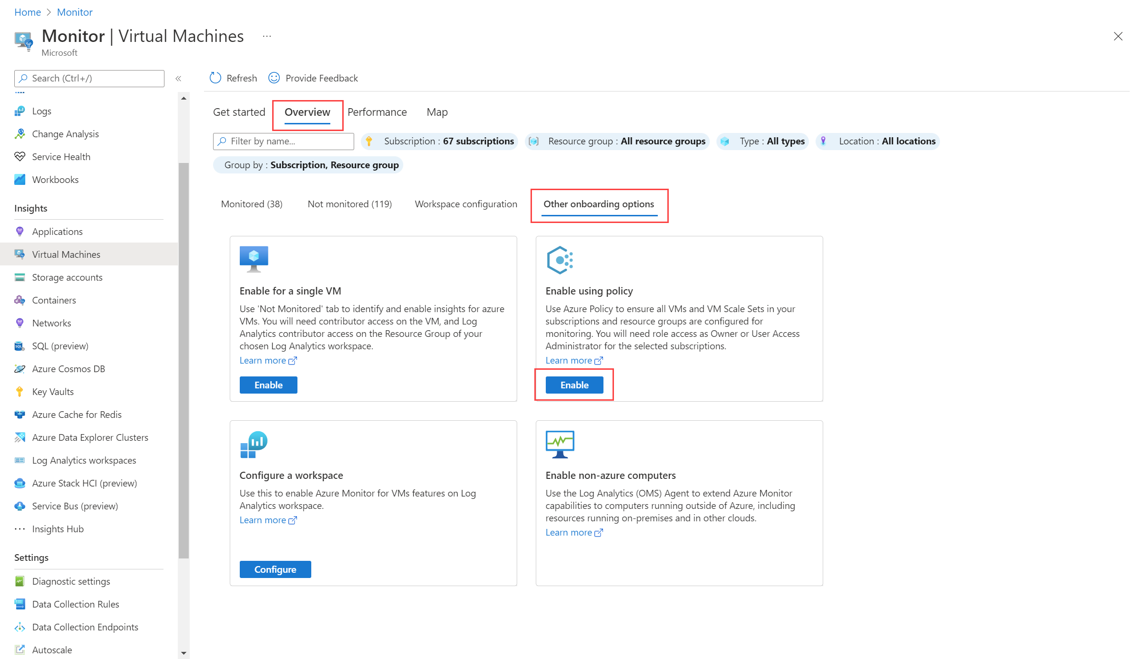Collapse the sidebar using double-chevron
This screenshot has width=1144, height=659.
point(178,79)
